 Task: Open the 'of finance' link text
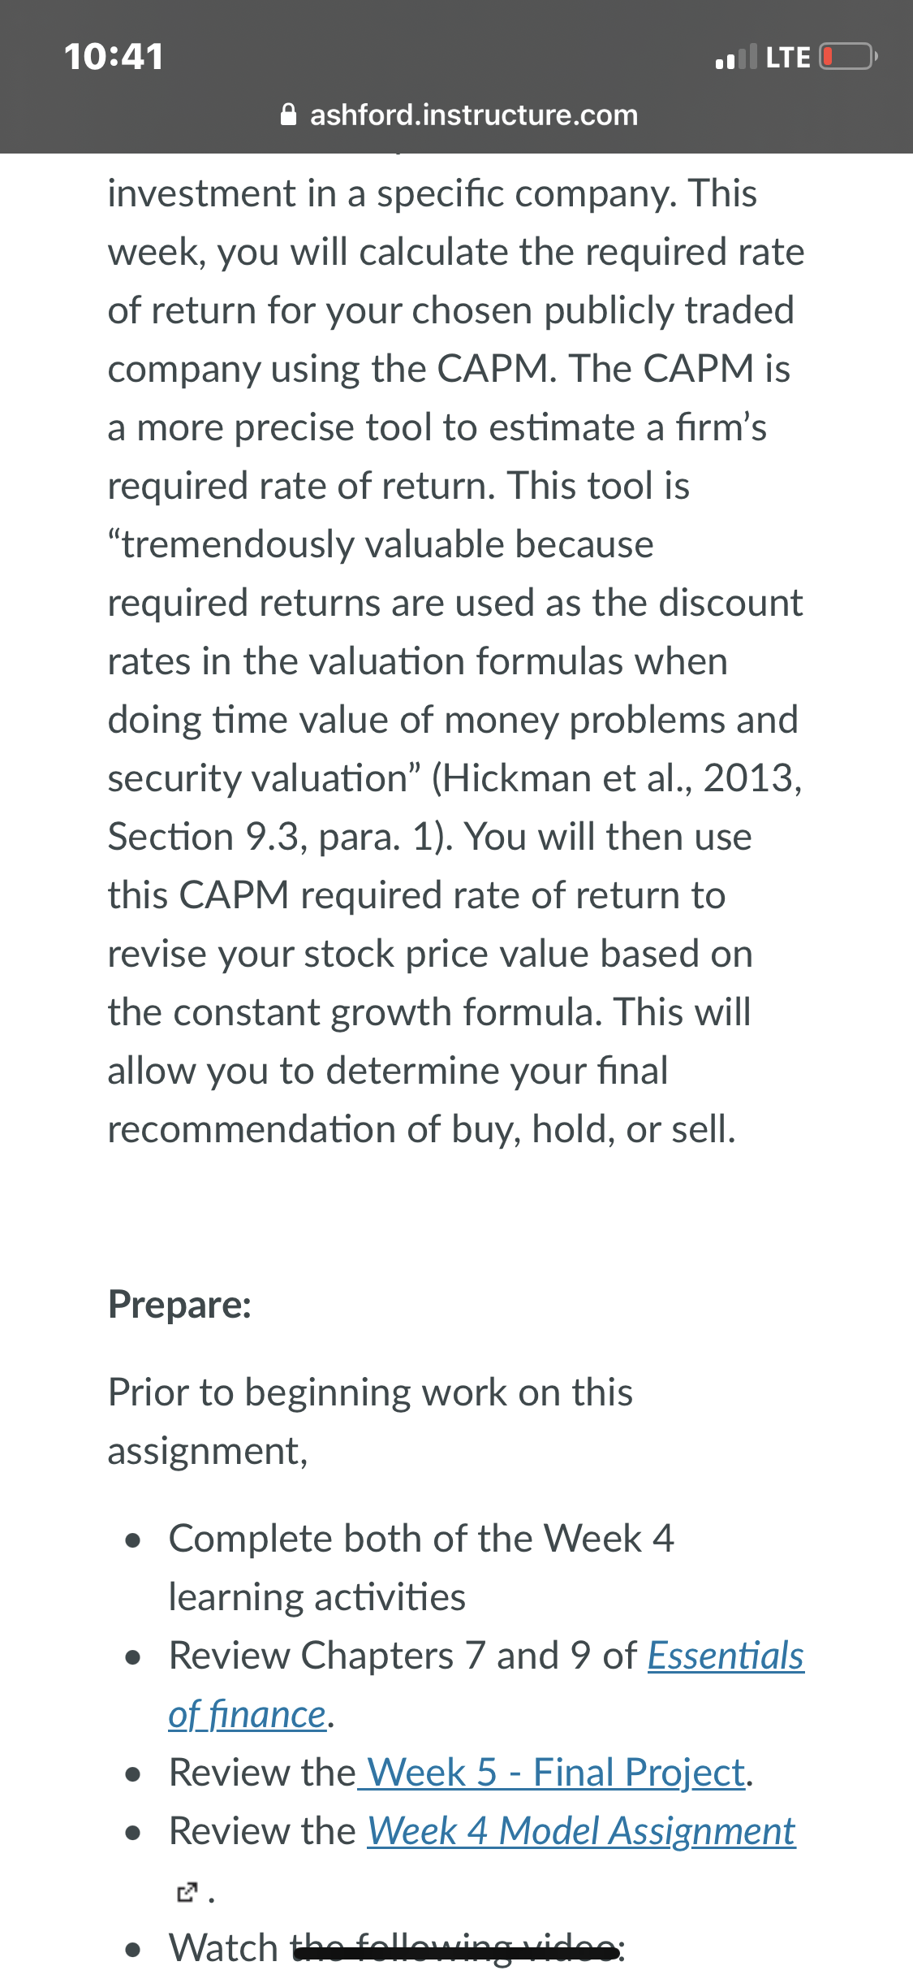click(248, 1714)
